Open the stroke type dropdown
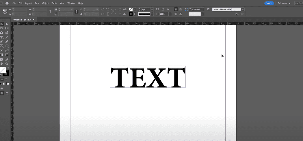Image resolution: width=303 pixels, height=141 pixels. (152, 14)
